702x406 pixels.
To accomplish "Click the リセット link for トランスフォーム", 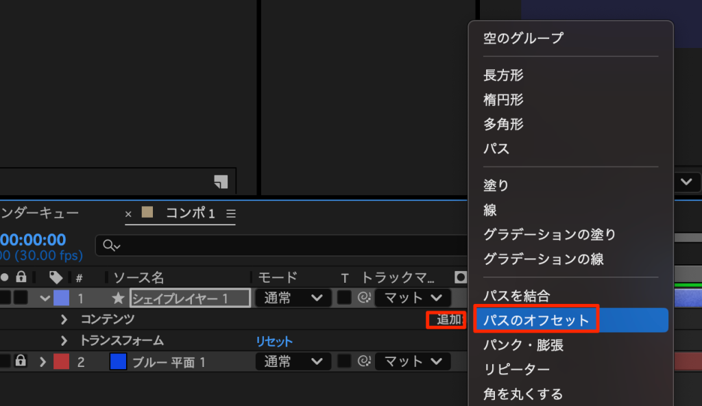I will 274,341.
